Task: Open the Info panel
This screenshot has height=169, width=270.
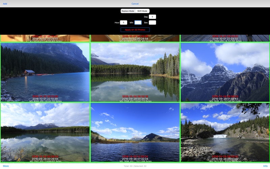Action: point(265,166)
